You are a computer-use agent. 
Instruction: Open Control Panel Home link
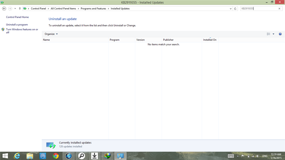[18, 17]
